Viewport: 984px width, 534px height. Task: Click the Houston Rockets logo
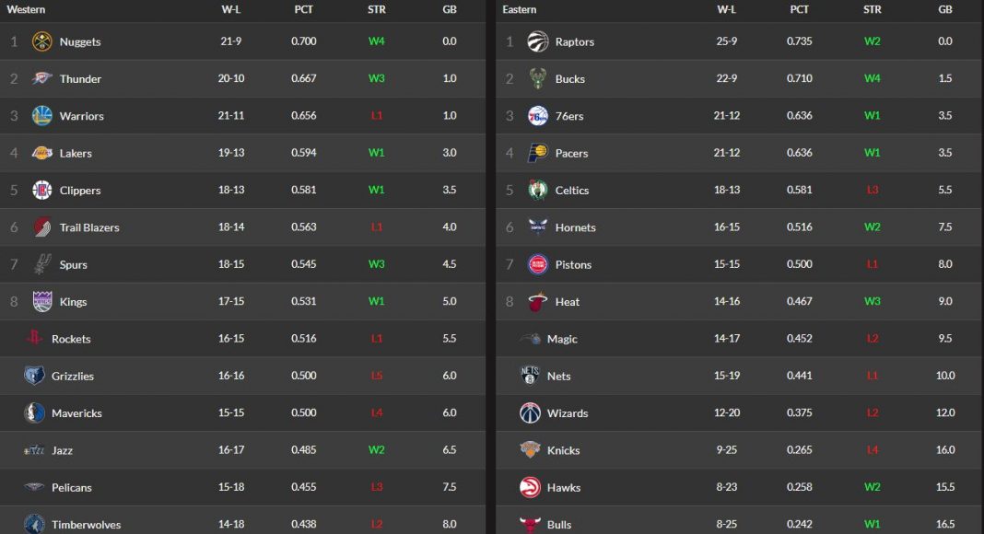[35, 339]
